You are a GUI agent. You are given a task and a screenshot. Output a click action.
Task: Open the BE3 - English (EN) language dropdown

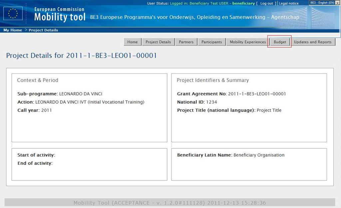tap(324, 3)
